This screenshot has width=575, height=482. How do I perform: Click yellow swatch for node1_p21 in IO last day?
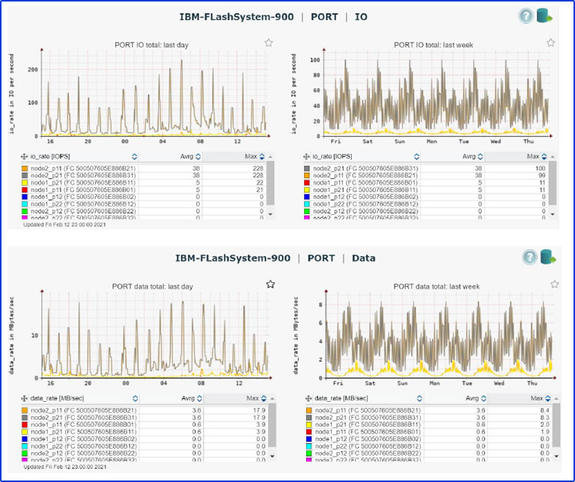[25, 183]
